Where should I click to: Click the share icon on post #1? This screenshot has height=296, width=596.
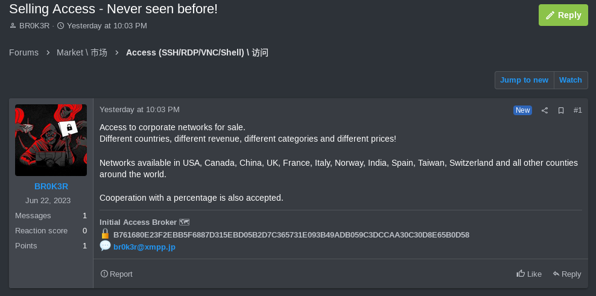click(x=545, y=110)
